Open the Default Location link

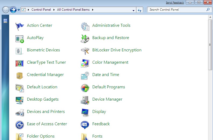pos(42,87)
